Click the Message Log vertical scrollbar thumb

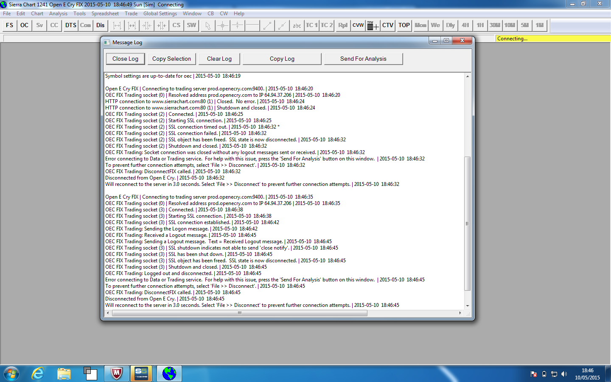468,224
